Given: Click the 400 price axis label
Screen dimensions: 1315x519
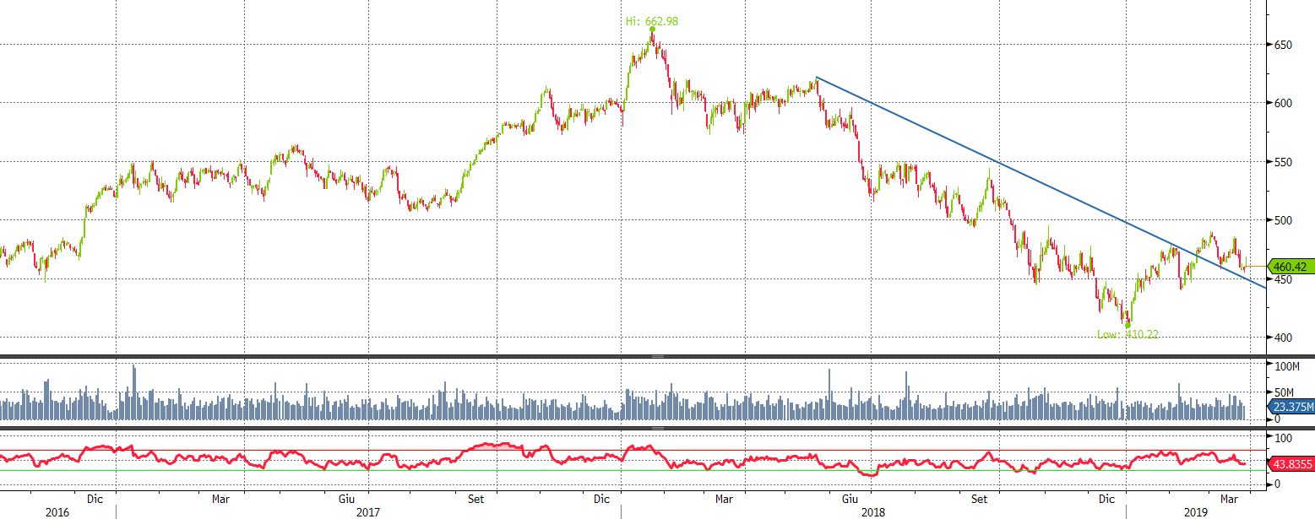Looking at the screenshot, I should click(1284, 338).
